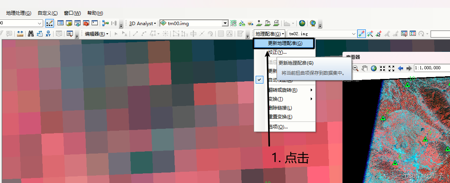Click the Measure ruler tool

pyautogui.click(x=20, y=34)
